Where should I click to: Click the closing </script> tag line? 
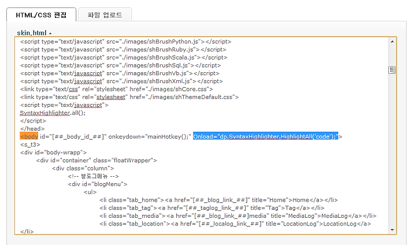click(x=33, y=121)
